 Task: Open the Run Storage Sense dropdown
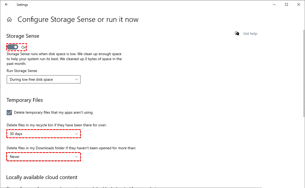point(43,79)
